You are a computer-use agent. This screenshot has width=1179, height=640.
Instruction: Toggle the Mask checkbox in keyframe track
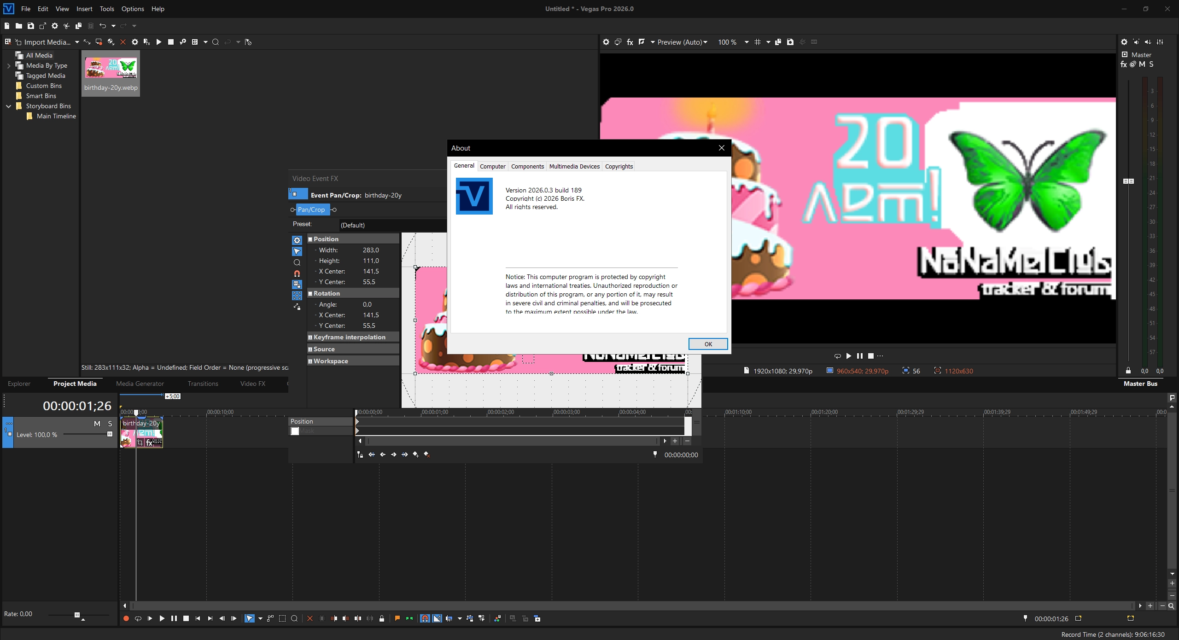295,431
